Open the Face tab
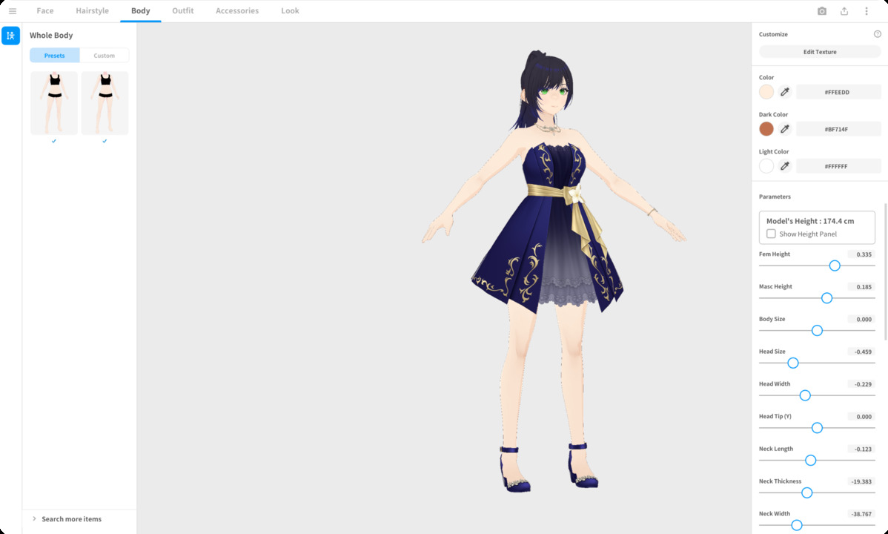888x534 pixels. point(45,11)
